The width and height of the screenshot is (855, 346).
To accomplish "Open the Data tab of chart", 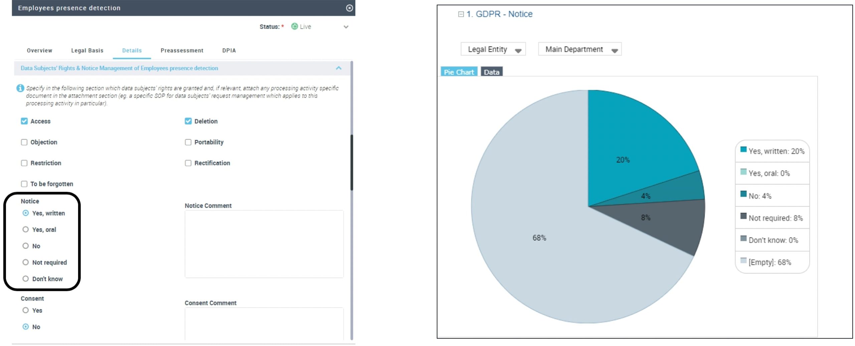I will coord(491,72).
